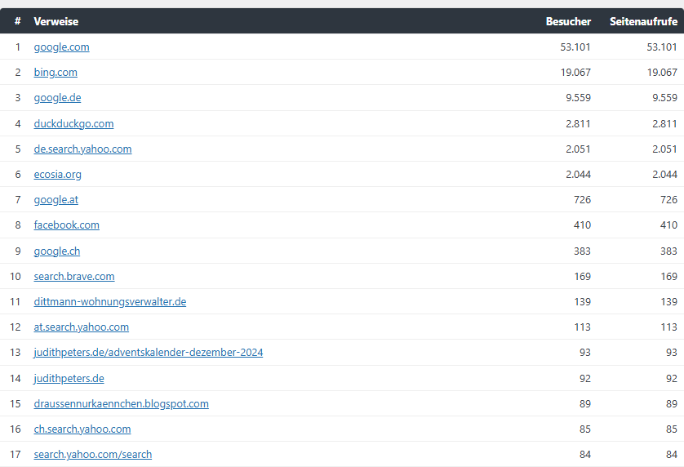Screen dimensions: 684x467
Task: Select Besucher value 9.559 for google.de
Action: (579, 98)
